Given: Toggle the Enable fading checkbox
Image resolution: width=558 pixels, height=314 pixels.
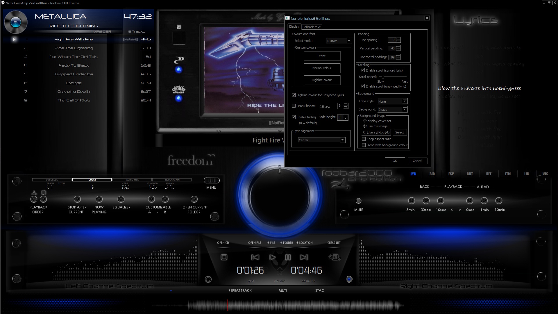Looking at the screenshot, I should (294, 117).
